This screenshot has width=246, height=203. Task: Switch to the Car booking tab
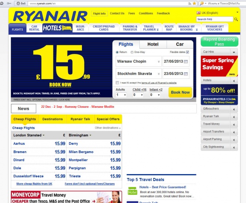(x=180, y=44)
